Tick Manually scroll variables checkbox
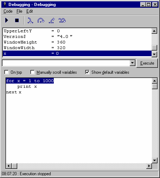 tap(32, 72)
